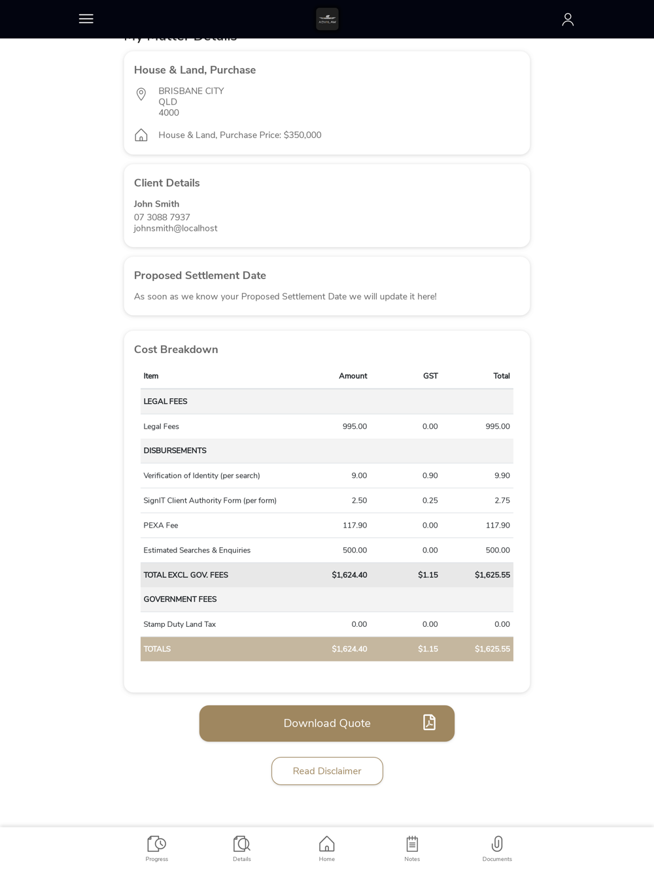Open the Progress tab
654x872 pixels.
pos(157,848)
